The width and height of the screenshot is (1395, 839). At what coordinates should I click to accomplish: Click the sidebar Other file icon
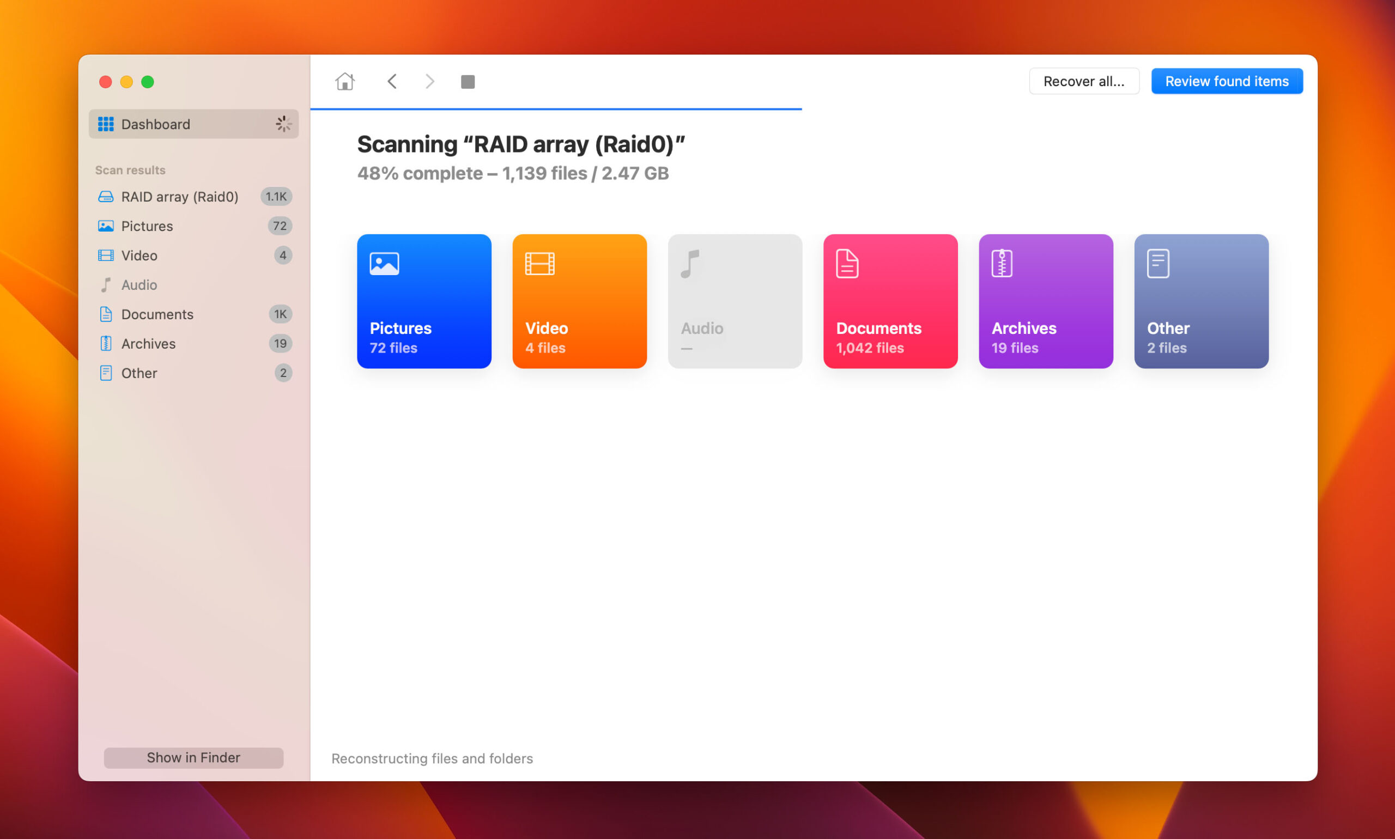[106, 373]
